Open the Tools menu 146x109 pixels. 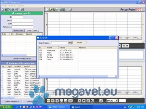point(12,5)
